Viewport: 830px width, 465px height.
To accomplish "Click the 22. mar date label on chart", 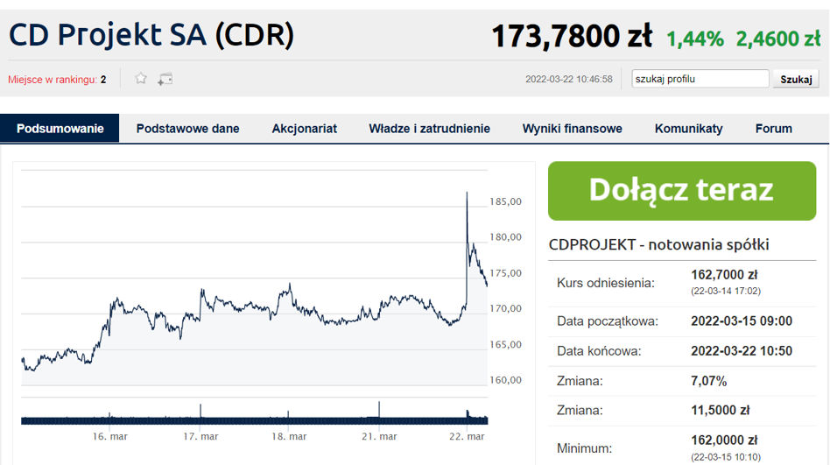I will (467, 436).
